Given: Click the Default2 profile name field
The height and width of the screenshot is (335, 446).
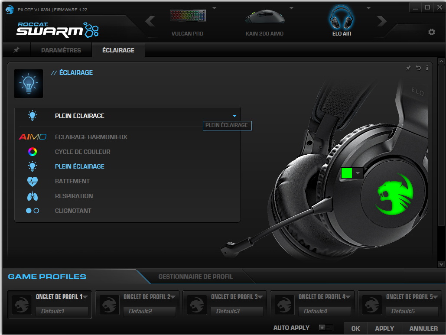Looking at the screenshot, I should click(x=150, y=311).
